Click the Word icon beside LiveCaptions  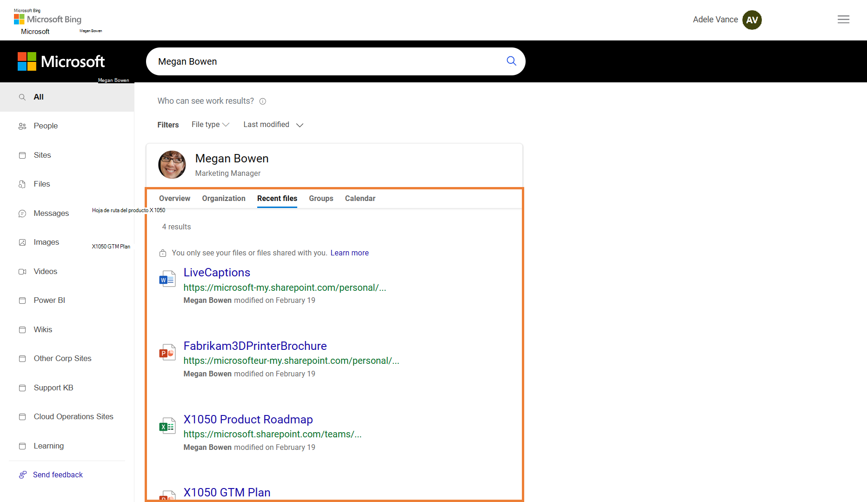pyautogui.click(x=167, y=279)
